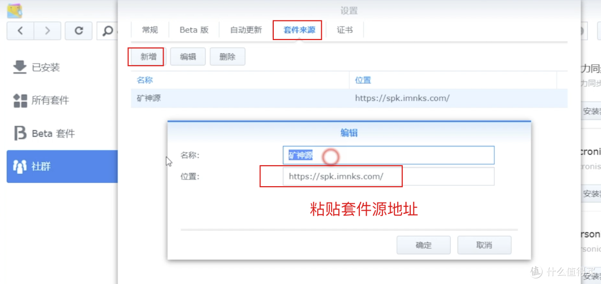Switch to the 套件来源 tab

[x=299, y=30]
